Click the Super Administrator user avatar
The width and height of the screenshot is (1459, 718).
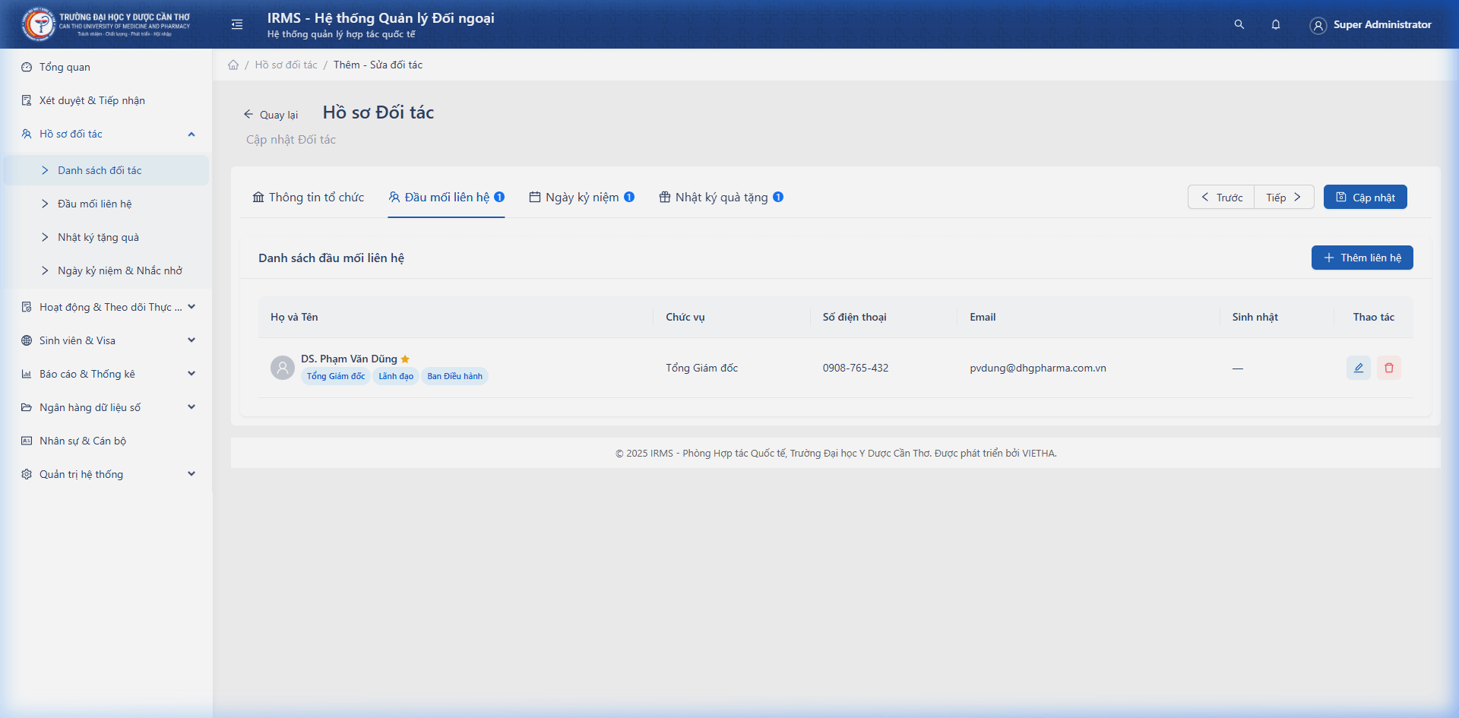click(1318, 25)
